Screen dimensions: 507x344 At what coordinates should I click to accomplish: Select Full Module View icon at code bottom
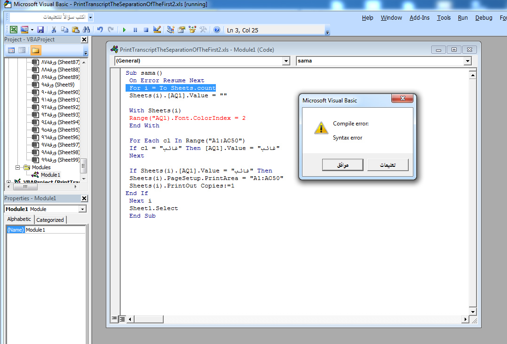click(122, 319)
